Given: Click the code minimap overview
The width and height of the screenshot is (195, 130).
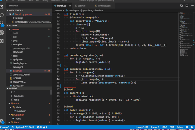Looking at the screenshot, I should (186, 34).
